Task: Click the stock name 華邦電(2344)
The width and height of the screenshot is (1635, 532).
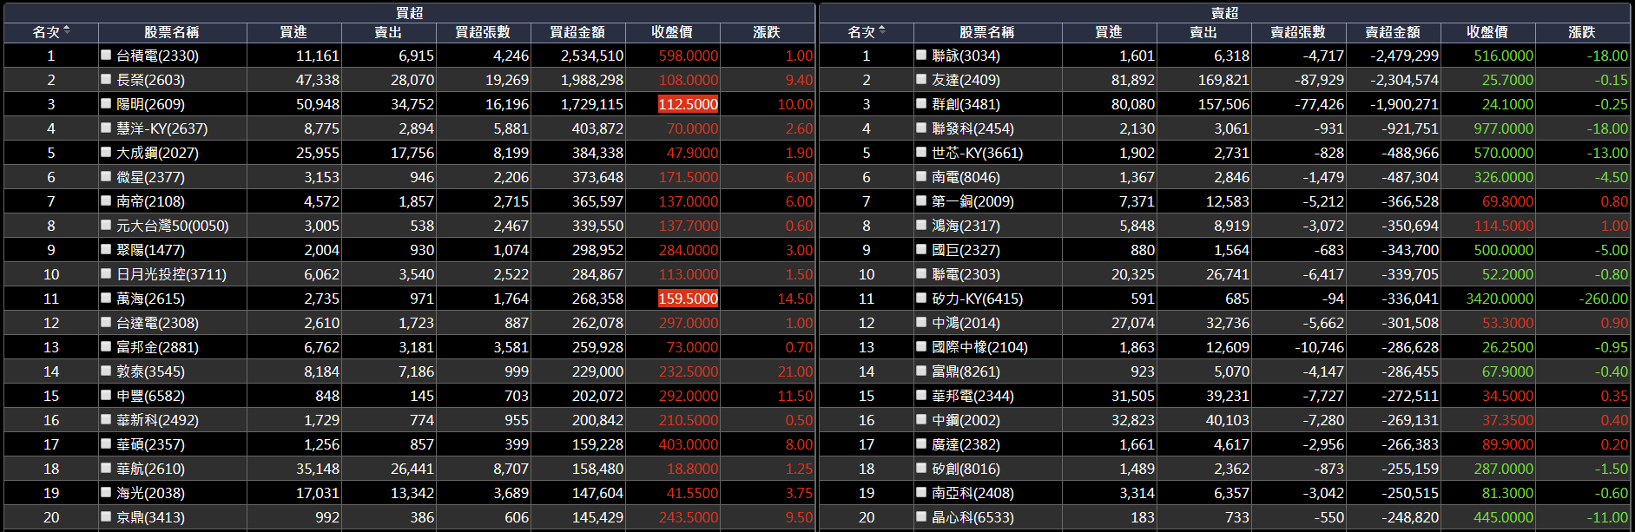Action: point(972,396)
